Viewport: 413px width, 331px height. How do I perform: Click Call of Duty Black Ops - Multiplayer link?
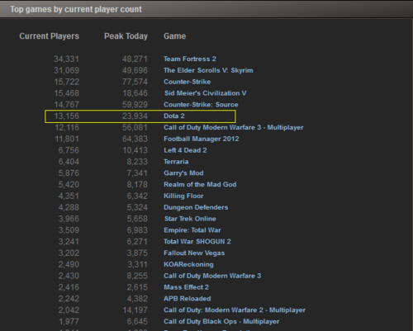tap(221, 322)
